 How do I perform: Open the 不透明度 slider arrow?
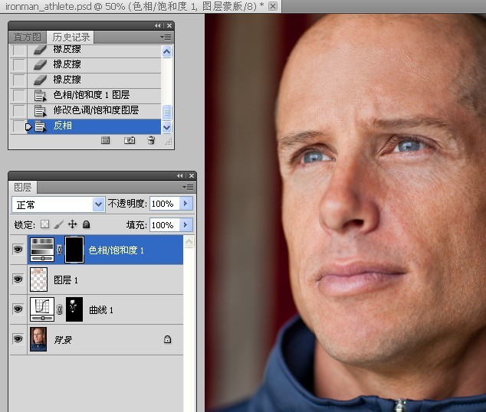186,204
